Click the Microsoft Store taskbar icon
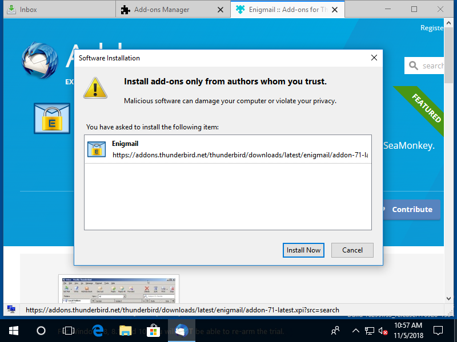This screenshot has height=342, width=457. [153, 330]
